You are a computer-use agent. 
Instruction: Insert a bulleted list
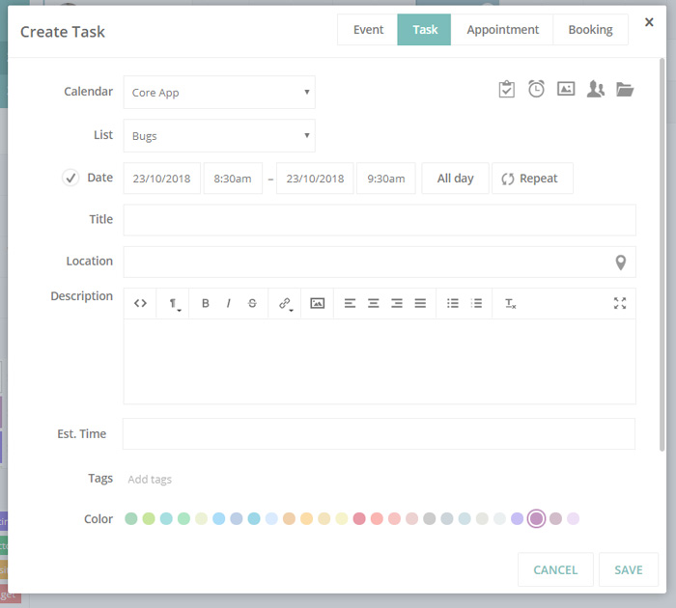pyautogui.click(x=453, y=303)
